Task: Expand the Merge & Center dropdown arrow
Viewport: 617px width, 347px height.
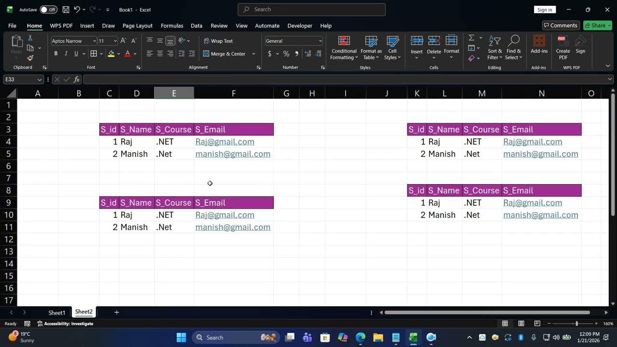Action: pyautogui.click(x=254, y=53)
